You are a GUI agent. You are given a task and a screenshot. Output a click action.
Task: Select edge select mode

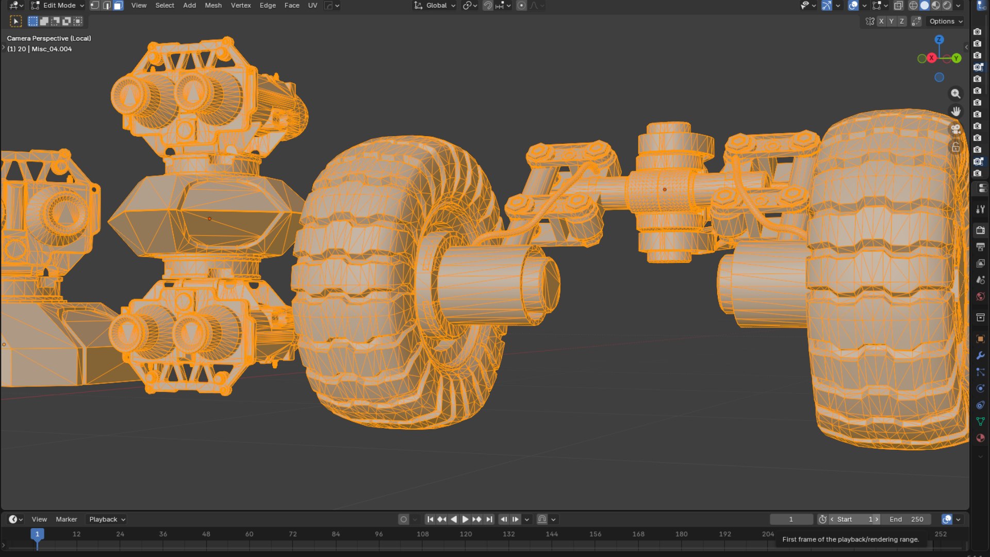tap(107, 6)
